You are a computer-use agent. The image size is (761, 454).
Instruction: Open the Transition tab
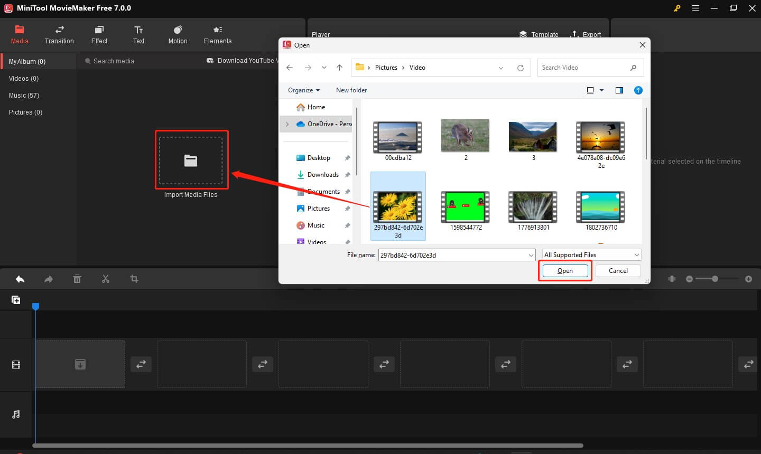click(x=59, y=35)
